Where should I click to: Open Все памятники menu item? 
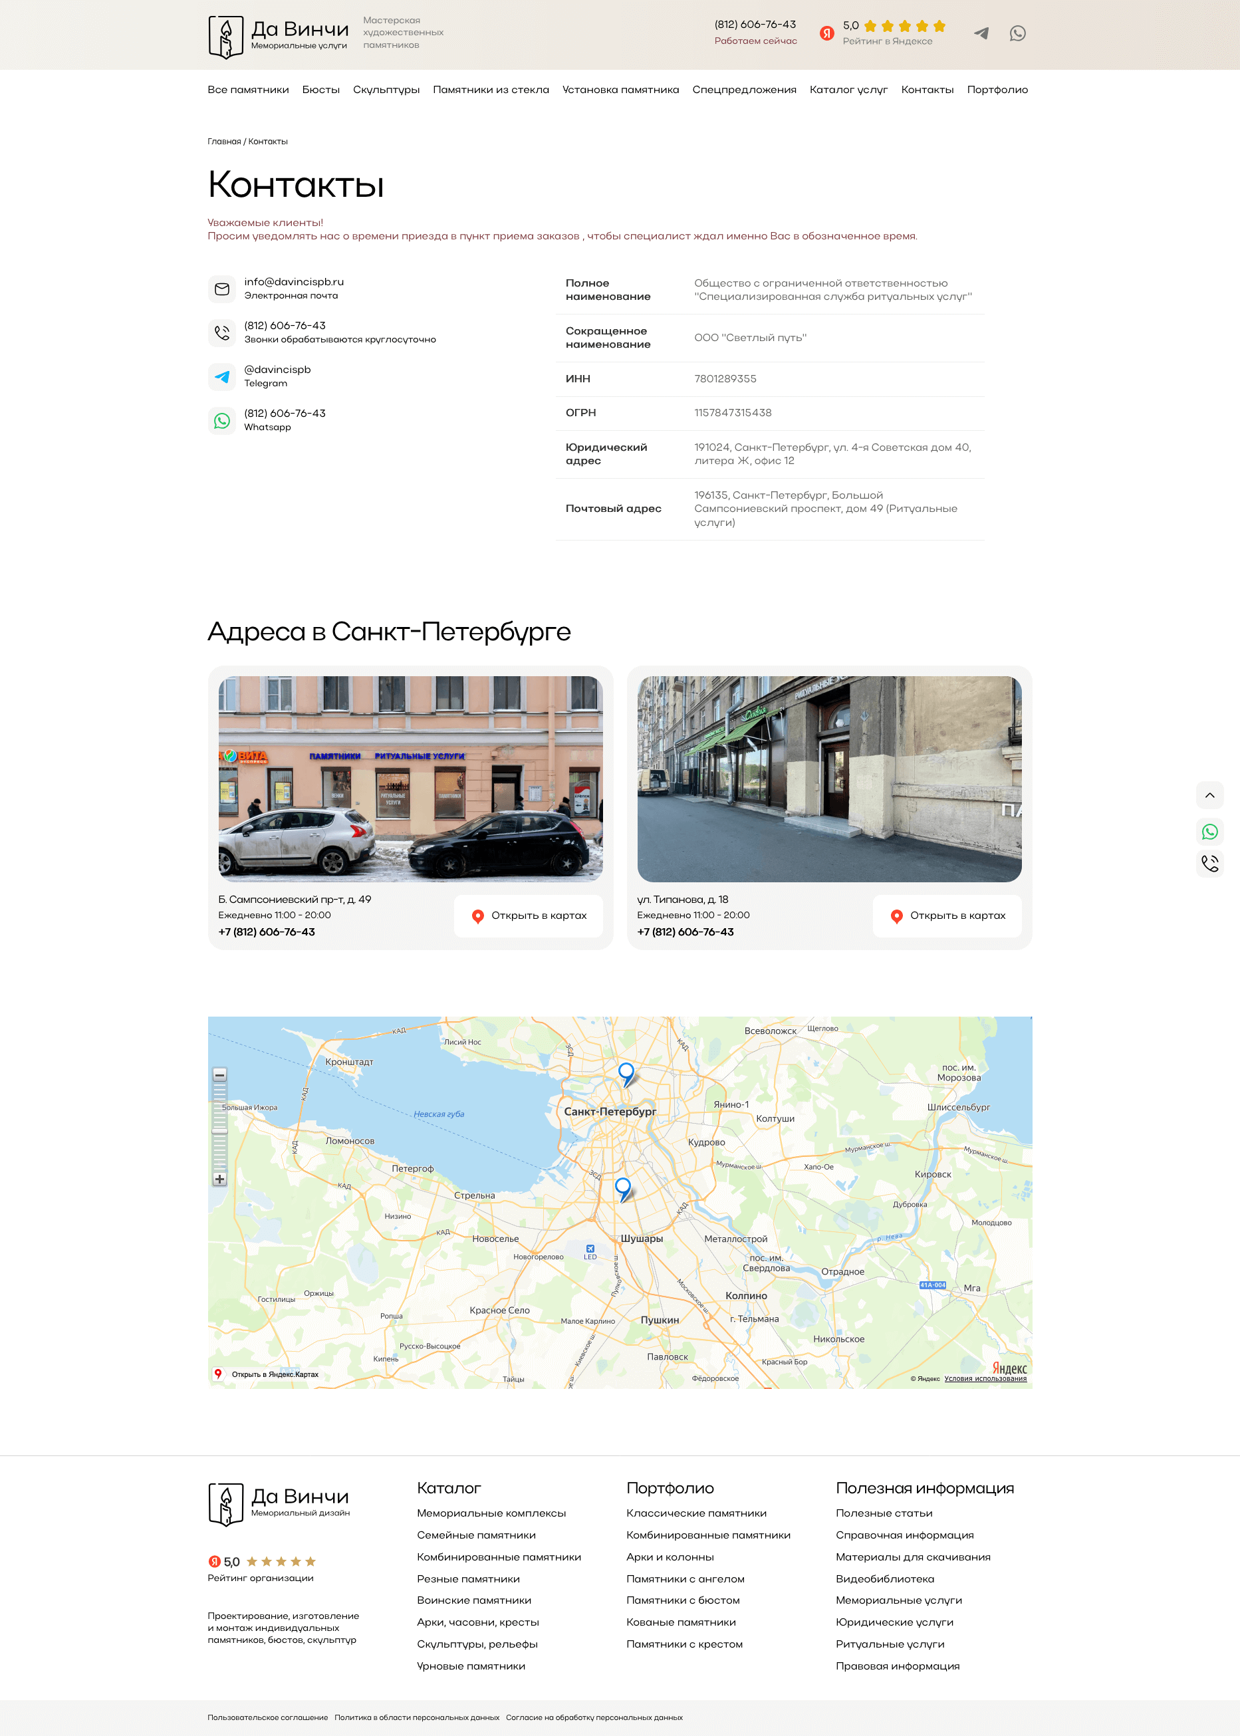point(248,90)
